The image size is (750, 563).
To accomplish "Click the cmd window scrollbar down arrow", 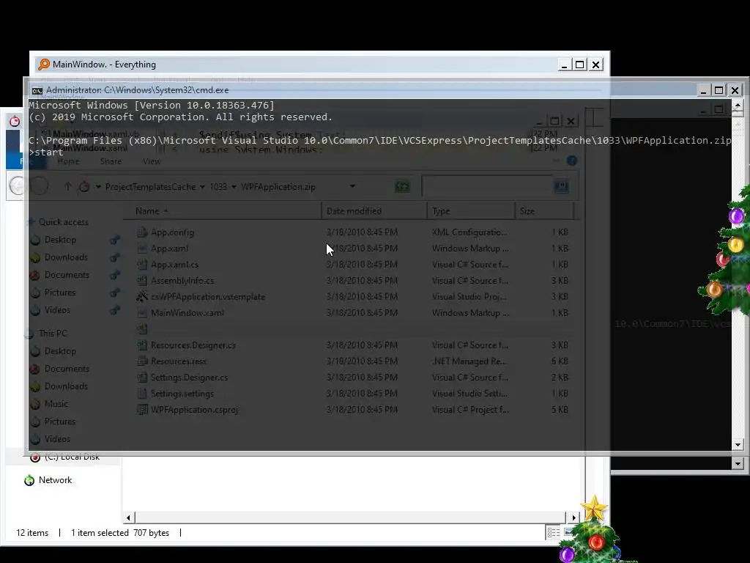I will click(x=738, y=445).
